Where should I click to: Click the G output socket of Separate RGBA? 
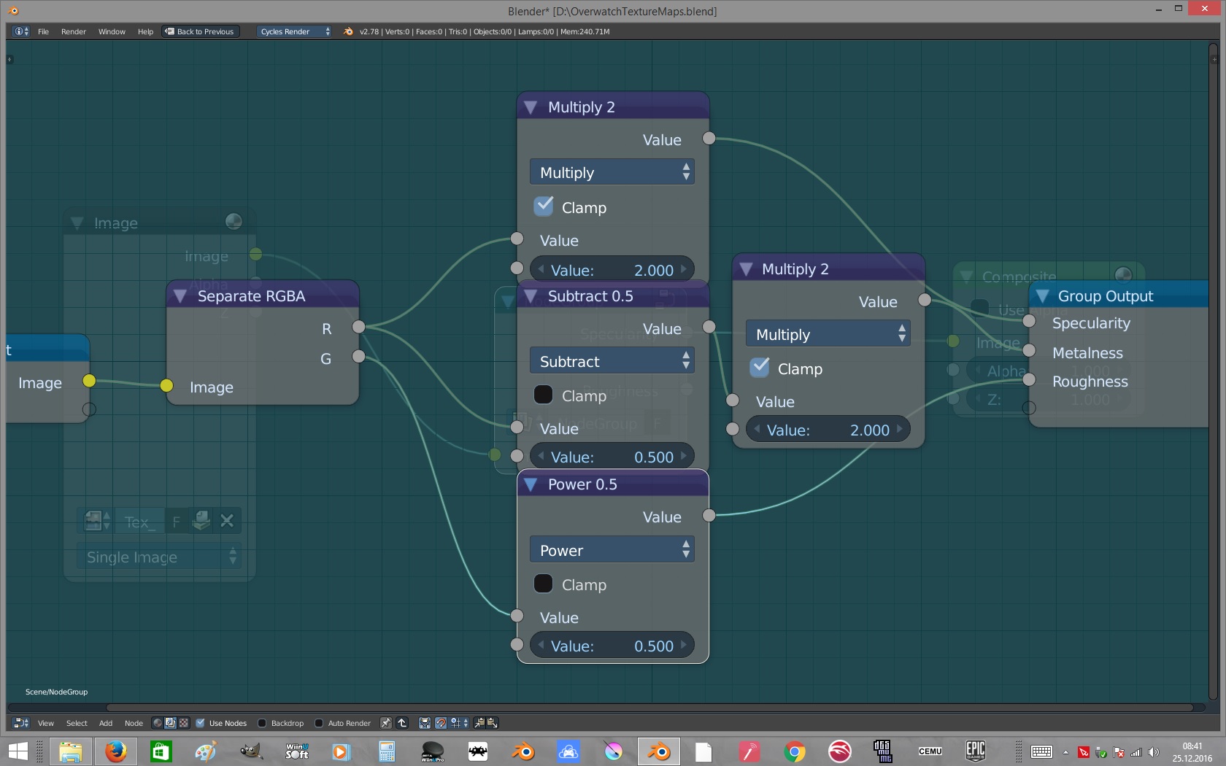coord(358,356)
